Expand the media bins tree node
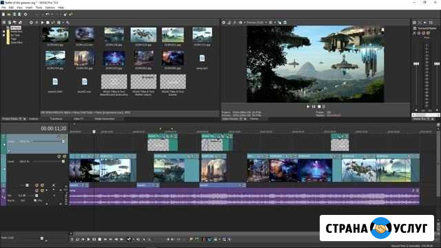This screenshot has width=441, height=248. (4, 32)
